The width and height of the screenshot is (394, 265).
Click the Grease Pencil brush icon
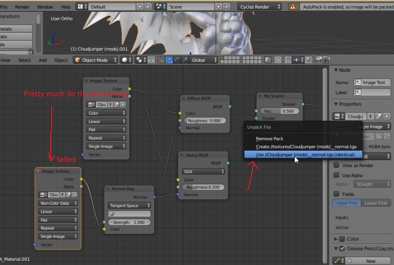pyautogui.click(x=339, y=261)
